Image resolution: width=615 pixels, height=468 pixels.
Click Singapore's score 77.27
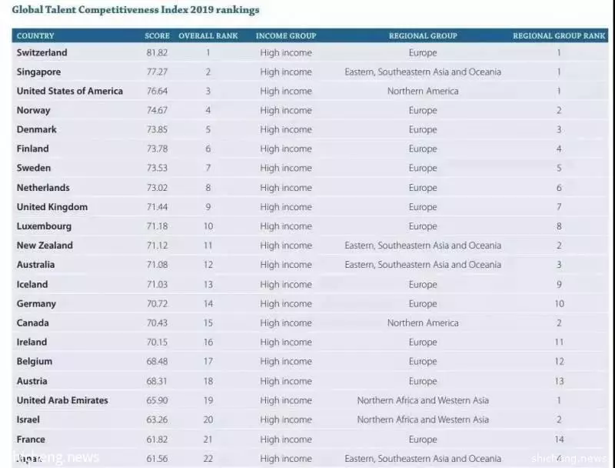click(157, 72)
